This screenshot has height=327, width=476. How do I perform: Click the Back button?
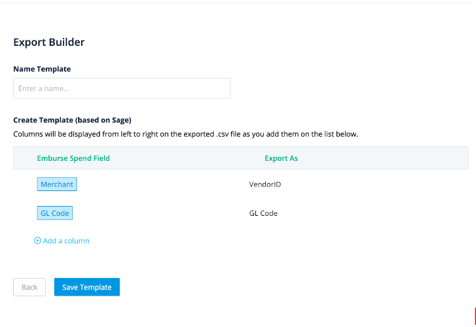pos(29,287)
